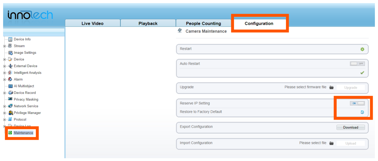378x161 pixels.
Task: Open the firmware file folder icon
Action: (x=331, y=87)
